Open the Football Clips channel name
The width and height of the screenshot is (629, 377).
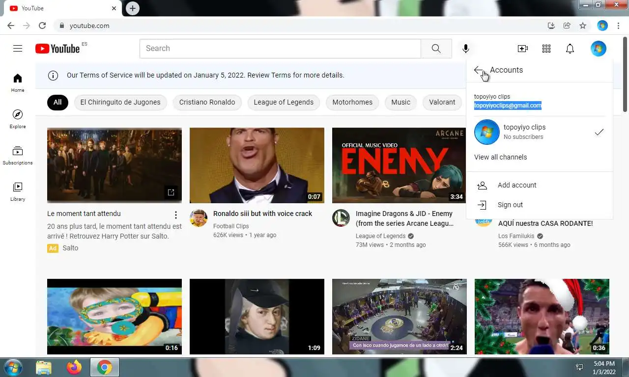[231, 226]
